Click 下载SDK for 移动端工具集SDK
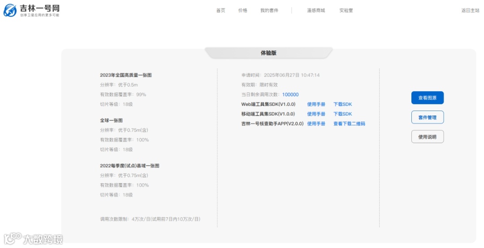This screenshot has height=248, width=484. click(343, 114)
